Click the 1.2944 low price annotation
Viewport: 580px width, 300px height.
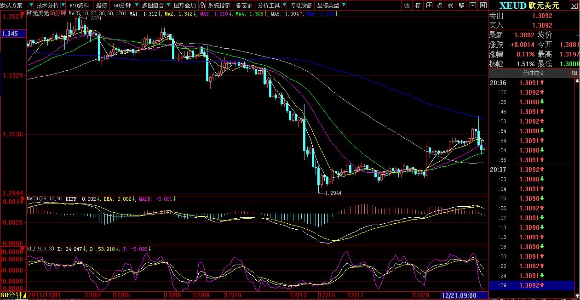[x=333, y=193]
